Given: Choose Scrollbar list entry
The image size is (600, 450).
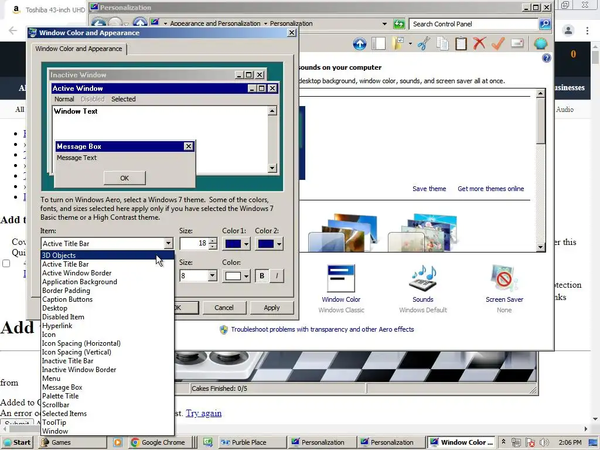Looking at the screenshot, I should 108,405.
